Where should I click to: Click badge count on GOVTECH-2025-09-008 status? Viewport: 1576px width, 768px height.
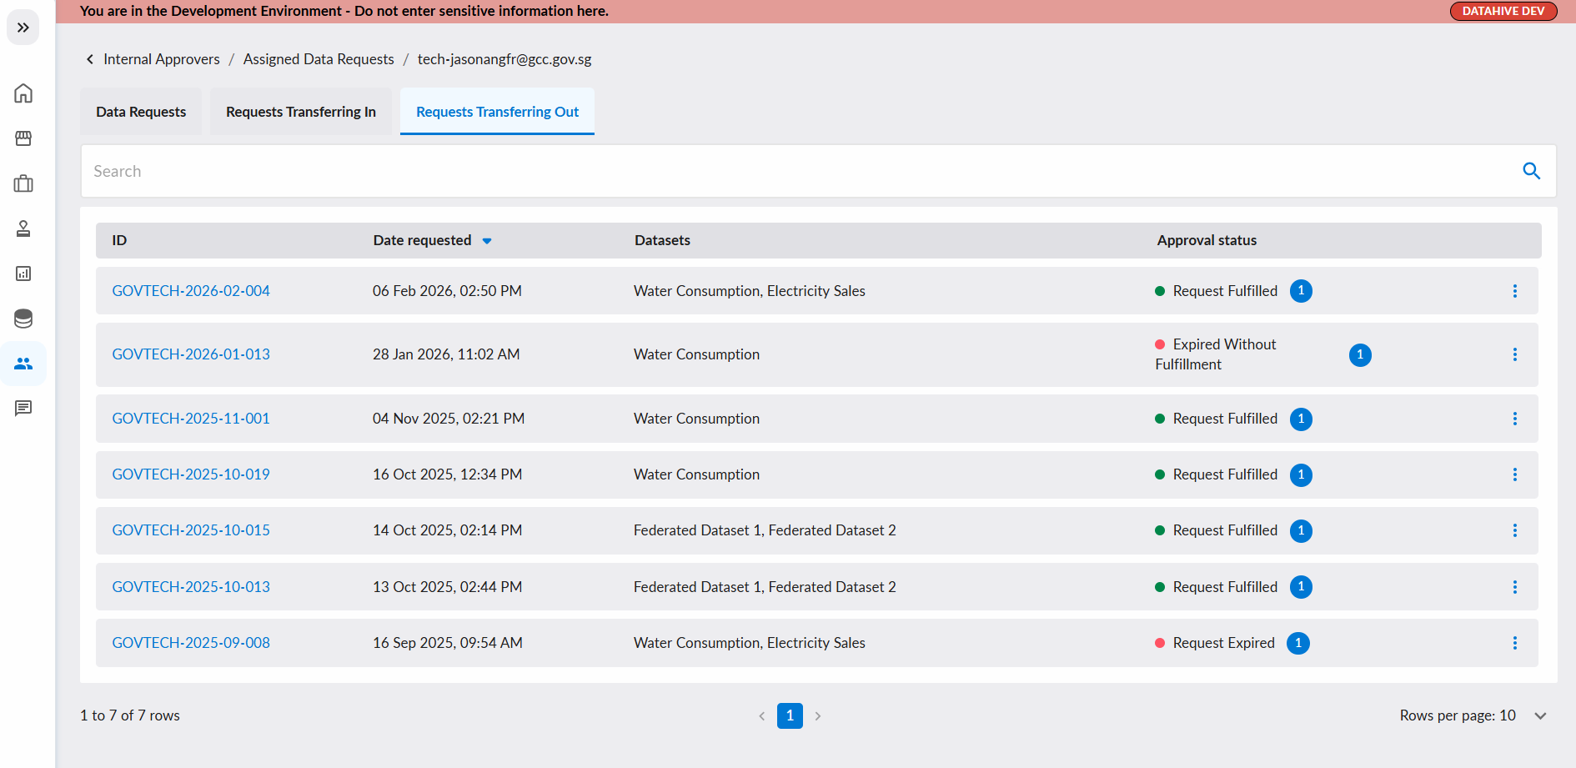pyautogui.click(x=1298, y=643)
